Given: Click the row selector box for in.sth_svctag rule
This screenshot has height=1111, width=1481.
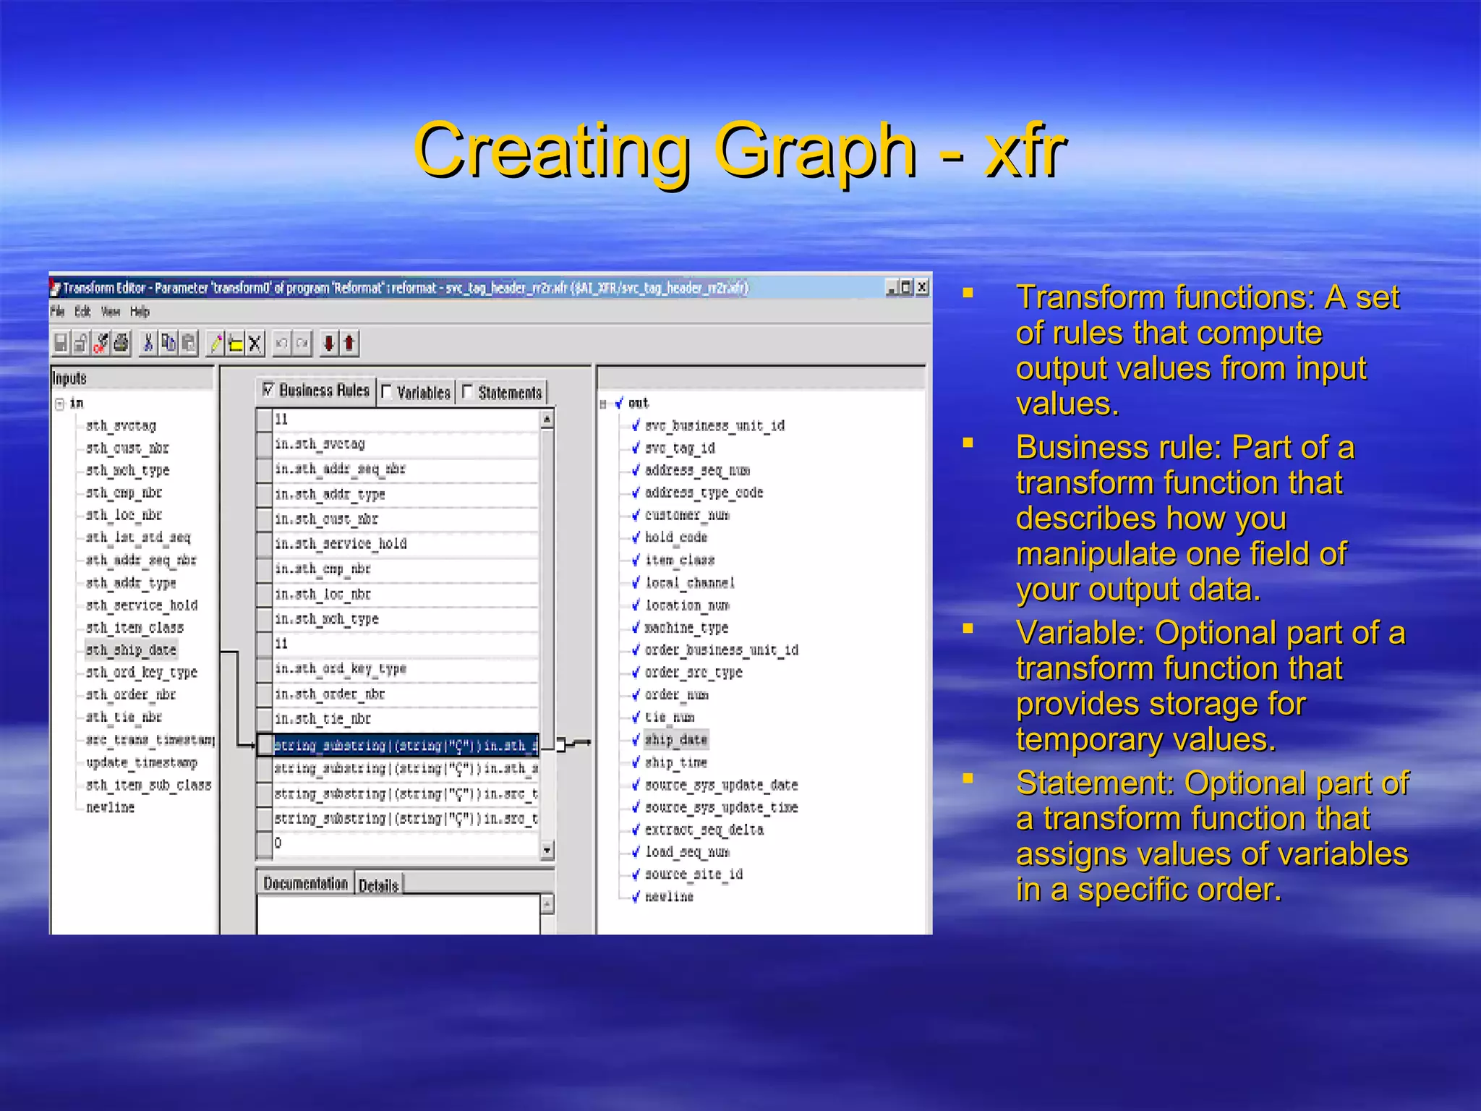Looking at the screenshot, I should point(265,444).
